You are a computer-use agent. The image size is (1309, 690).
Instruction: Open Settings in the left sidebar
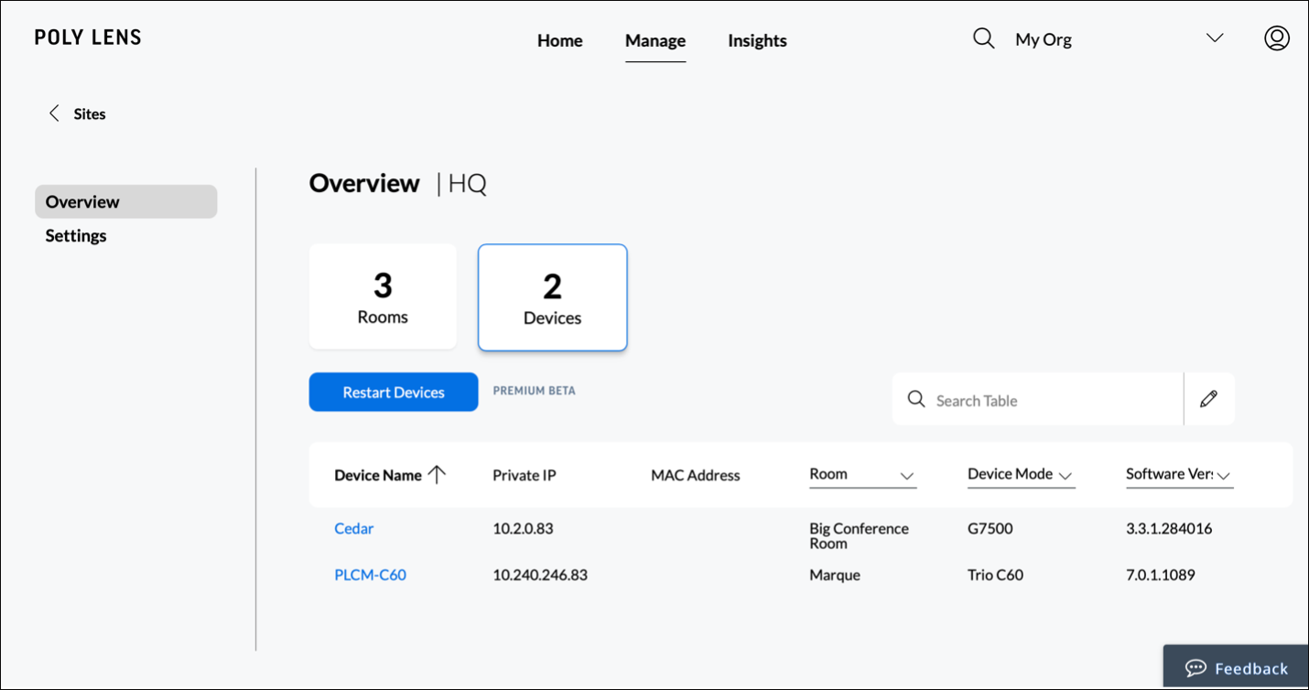pyautogui.click(x=76, y=235)
